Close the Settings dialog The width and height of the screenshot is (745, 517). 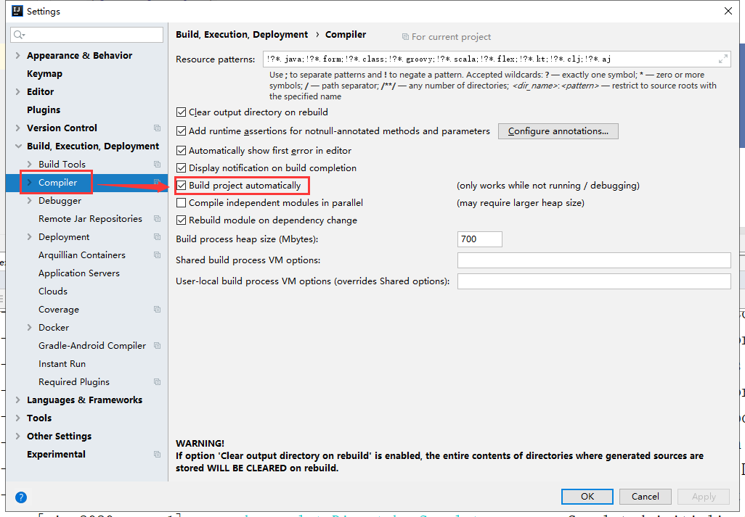(x=728, y=11)
